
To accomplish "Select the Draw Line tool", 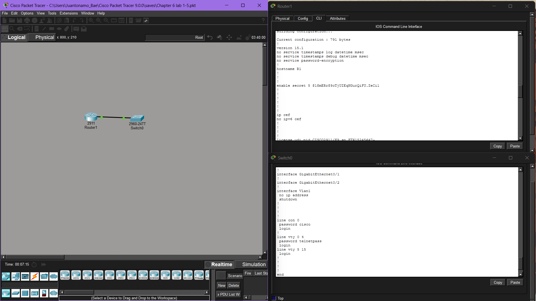I will tap(44, 29).
